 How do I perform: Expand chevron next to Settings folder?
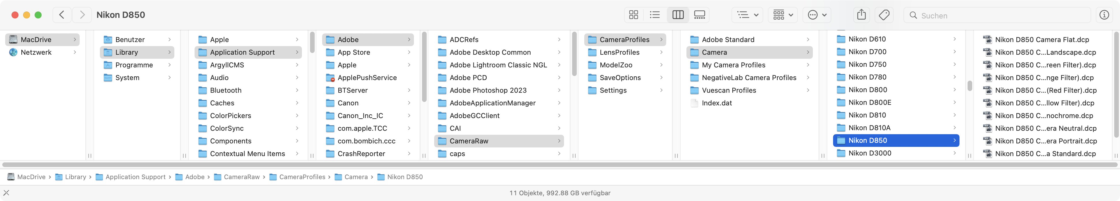(x=661, y=90)
